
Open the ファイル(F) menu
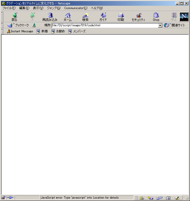pos(9,8)
